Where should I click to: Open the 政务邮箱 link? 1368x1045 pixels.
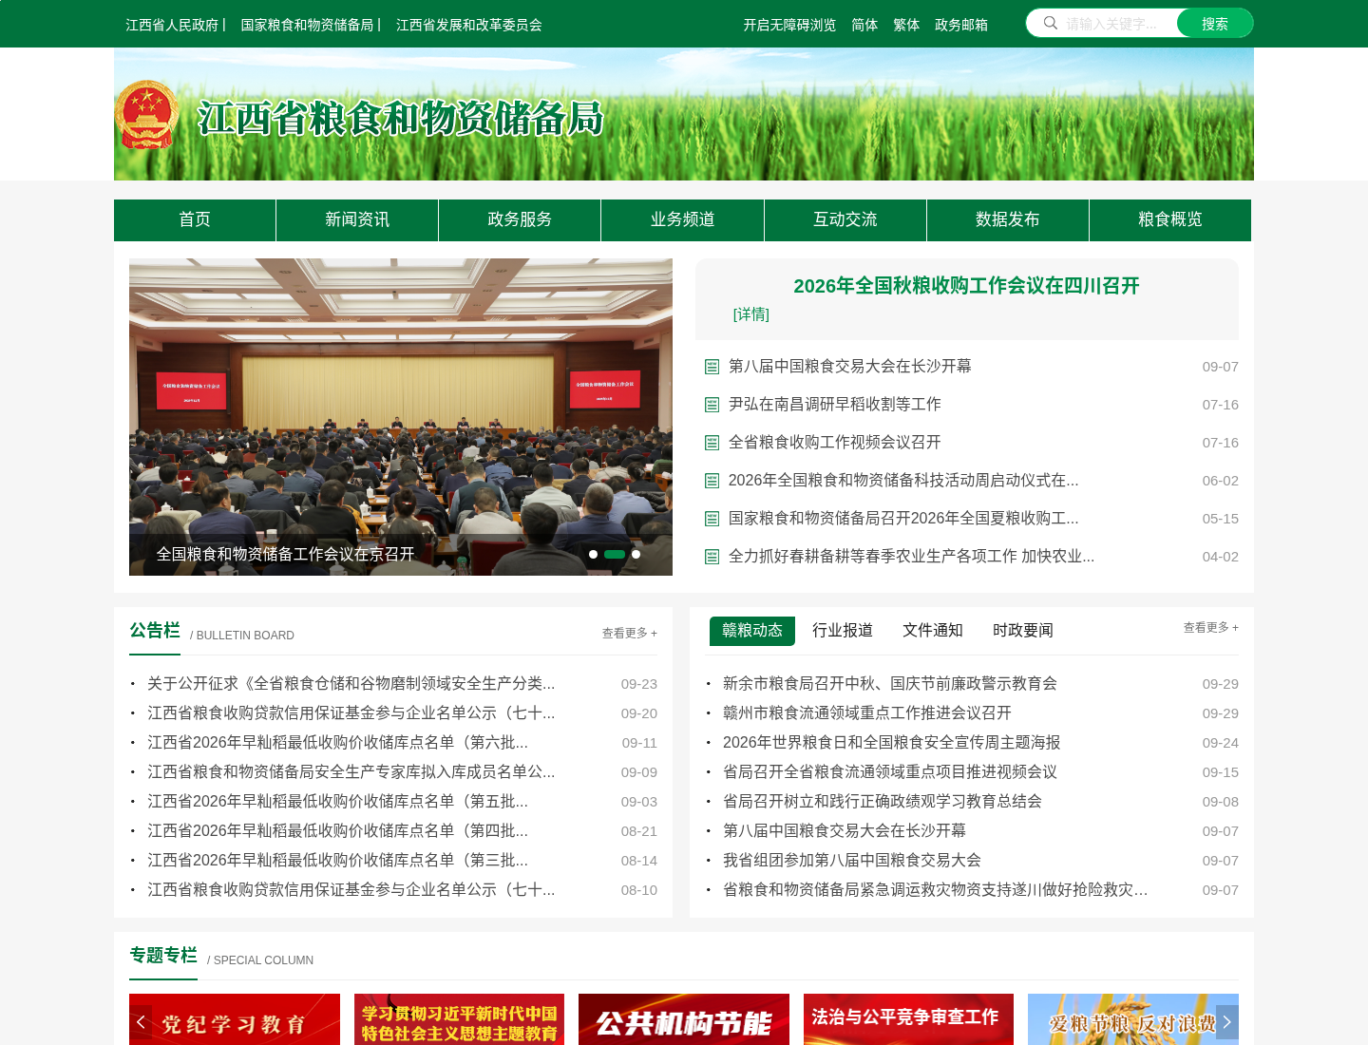[961, 25]
